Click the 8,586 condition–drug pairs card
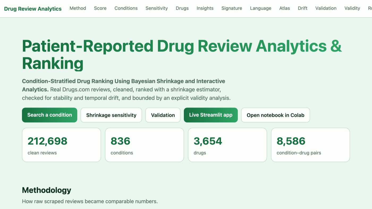Viewport: 372px width, 209px height. tap(310, 145)
